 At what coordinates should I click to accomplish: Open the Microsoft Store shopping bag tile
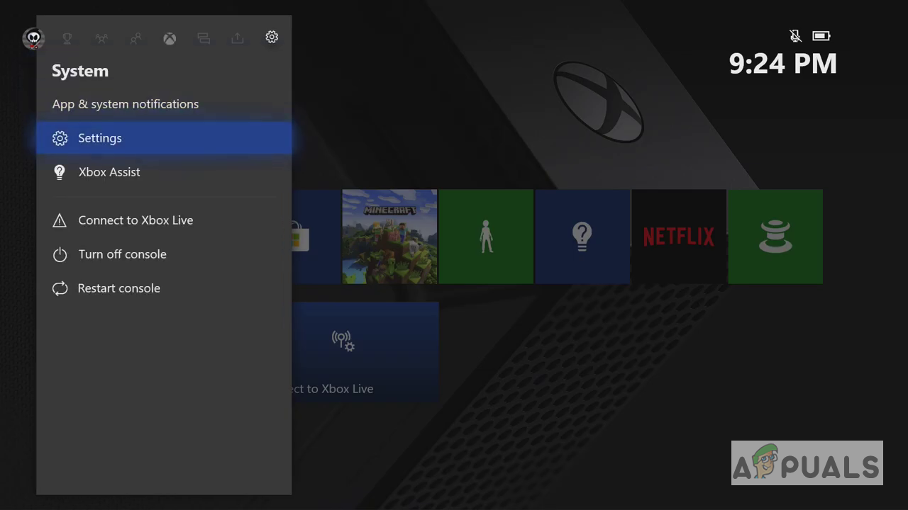pos(317,237)
